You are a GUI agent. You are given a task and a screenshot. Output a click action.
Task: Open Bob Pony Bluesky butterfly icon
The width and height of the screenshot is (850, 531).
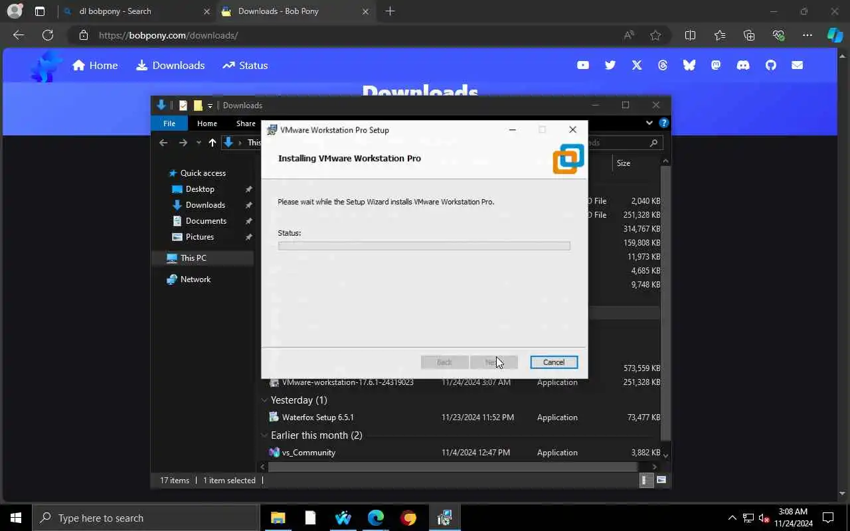(x=689, y=65)
